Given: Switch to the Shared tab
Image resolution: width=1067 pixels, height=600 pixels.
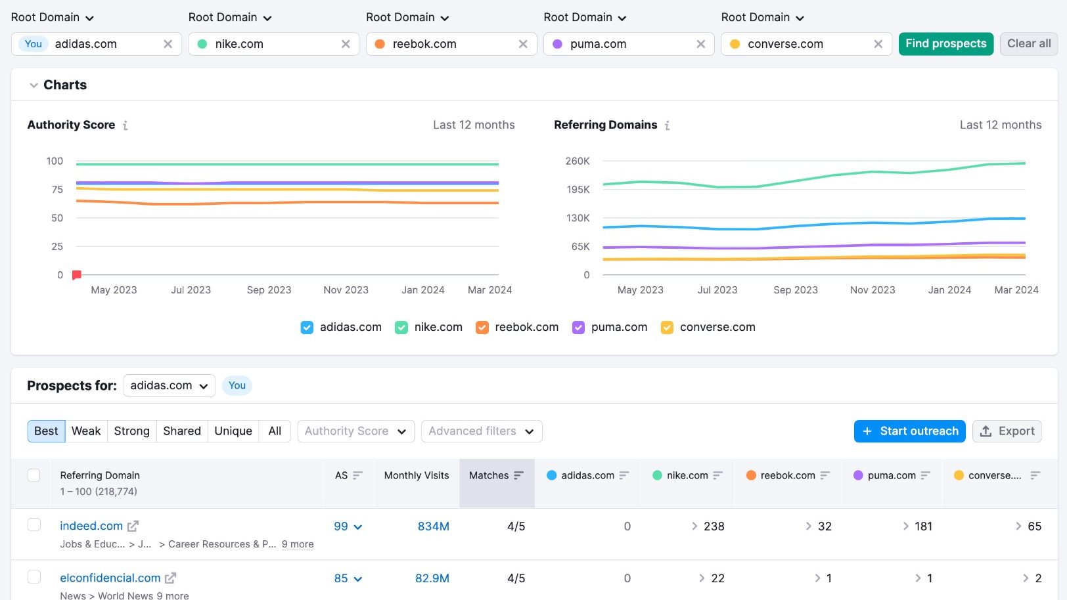Looking at the screenshot, I should (x=182, y=431).
